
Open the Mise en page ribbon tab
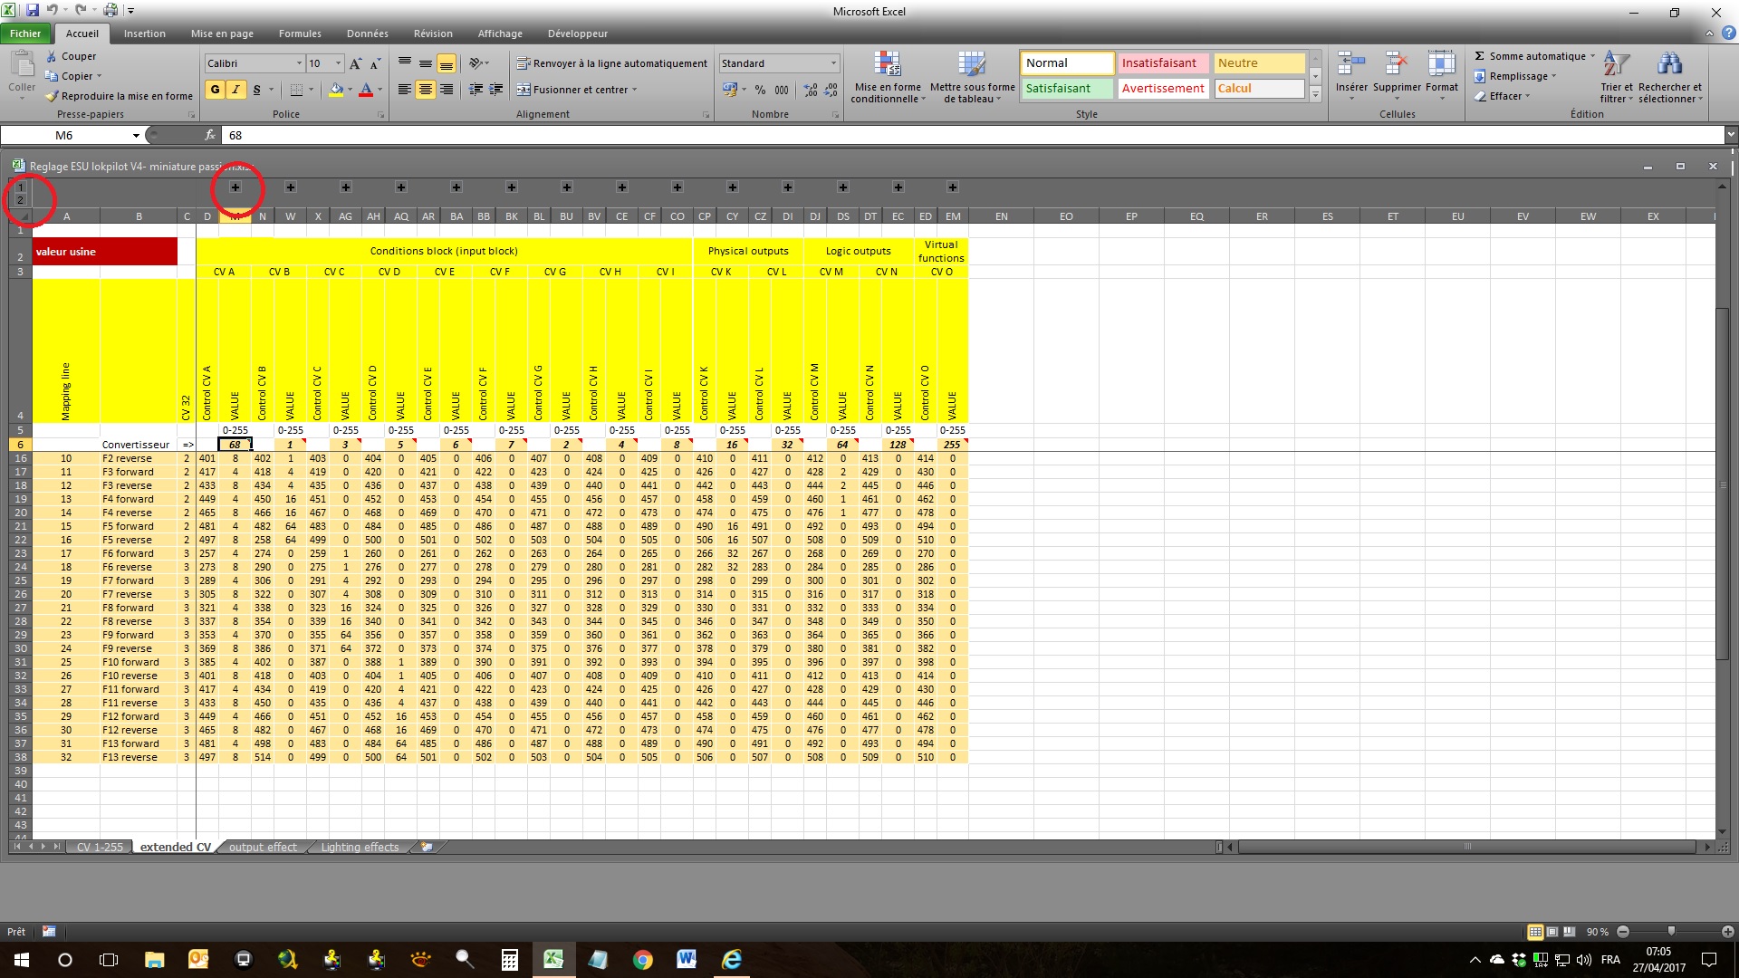click(222, 34)
